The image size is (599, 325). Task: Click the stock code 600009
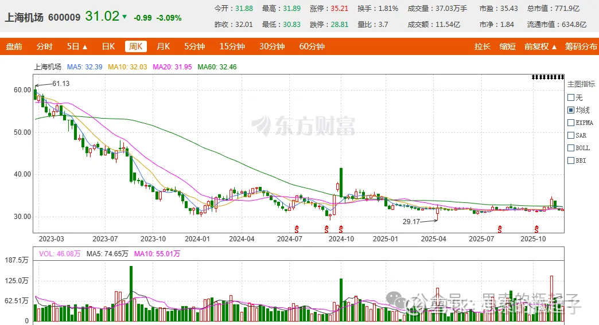64,18
